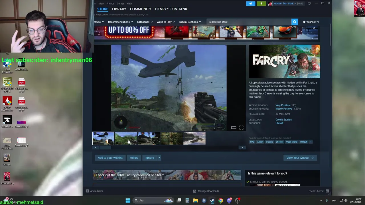The image size is (365, 205).
Task: Click screenshot strip scrollbar thumb
Action: tap(105, 147)
